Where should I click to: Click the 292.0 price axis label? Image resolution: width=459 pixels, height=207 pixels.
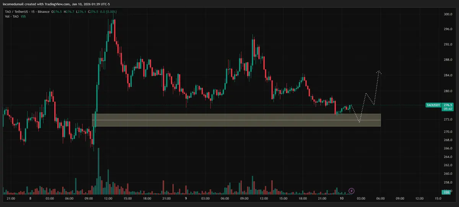point(448,45)
